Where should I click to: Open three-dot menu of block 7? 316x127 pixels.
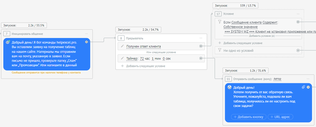point(86,34)
